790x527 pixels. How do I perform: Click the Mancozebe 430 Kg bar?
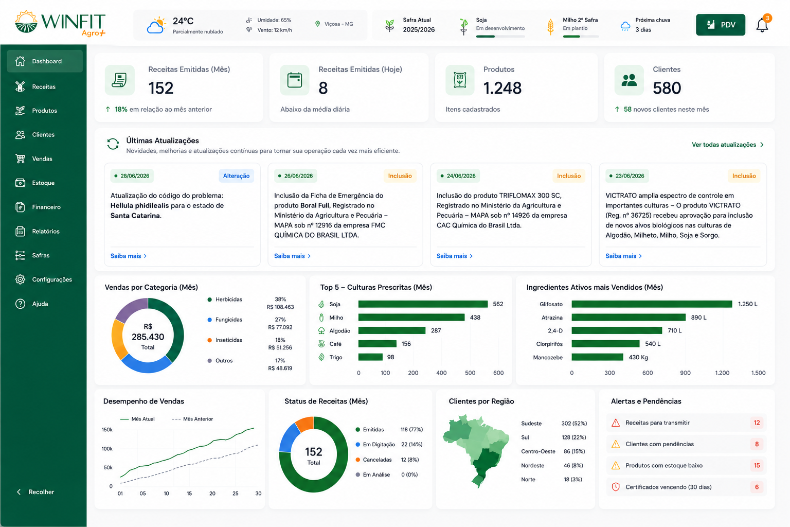(x=597, y=357)
